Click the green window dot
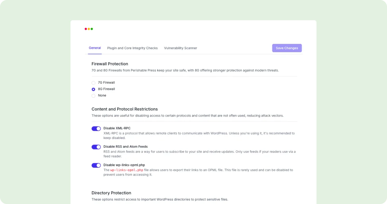This screenshot has height=204, width=387. pos(92,29)
